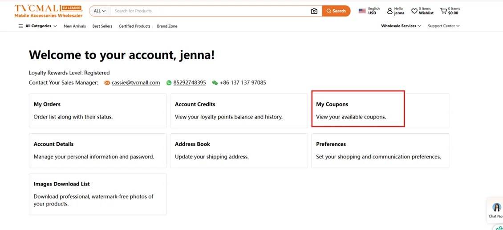Click the camera image search icon
The image size is (503, 230).
314,11
